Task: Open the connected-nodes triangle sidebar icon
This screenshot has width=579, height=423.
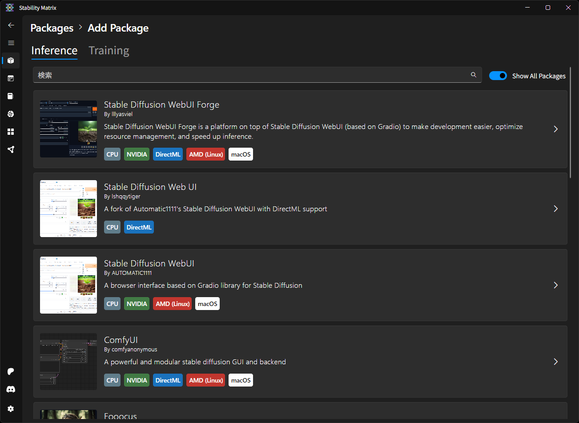Action: [x=11, y=149]
